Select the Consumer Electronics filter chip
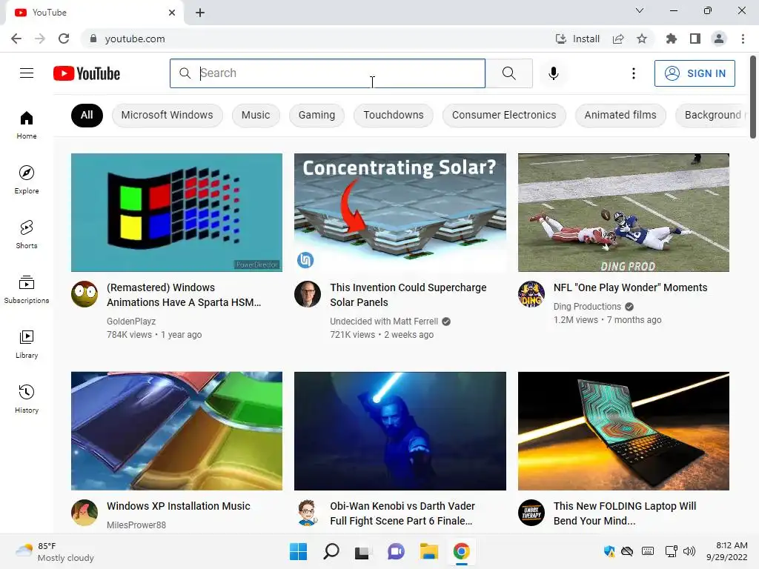The height and width of the screenshot is (569, 759). click(x=504, y=115)
